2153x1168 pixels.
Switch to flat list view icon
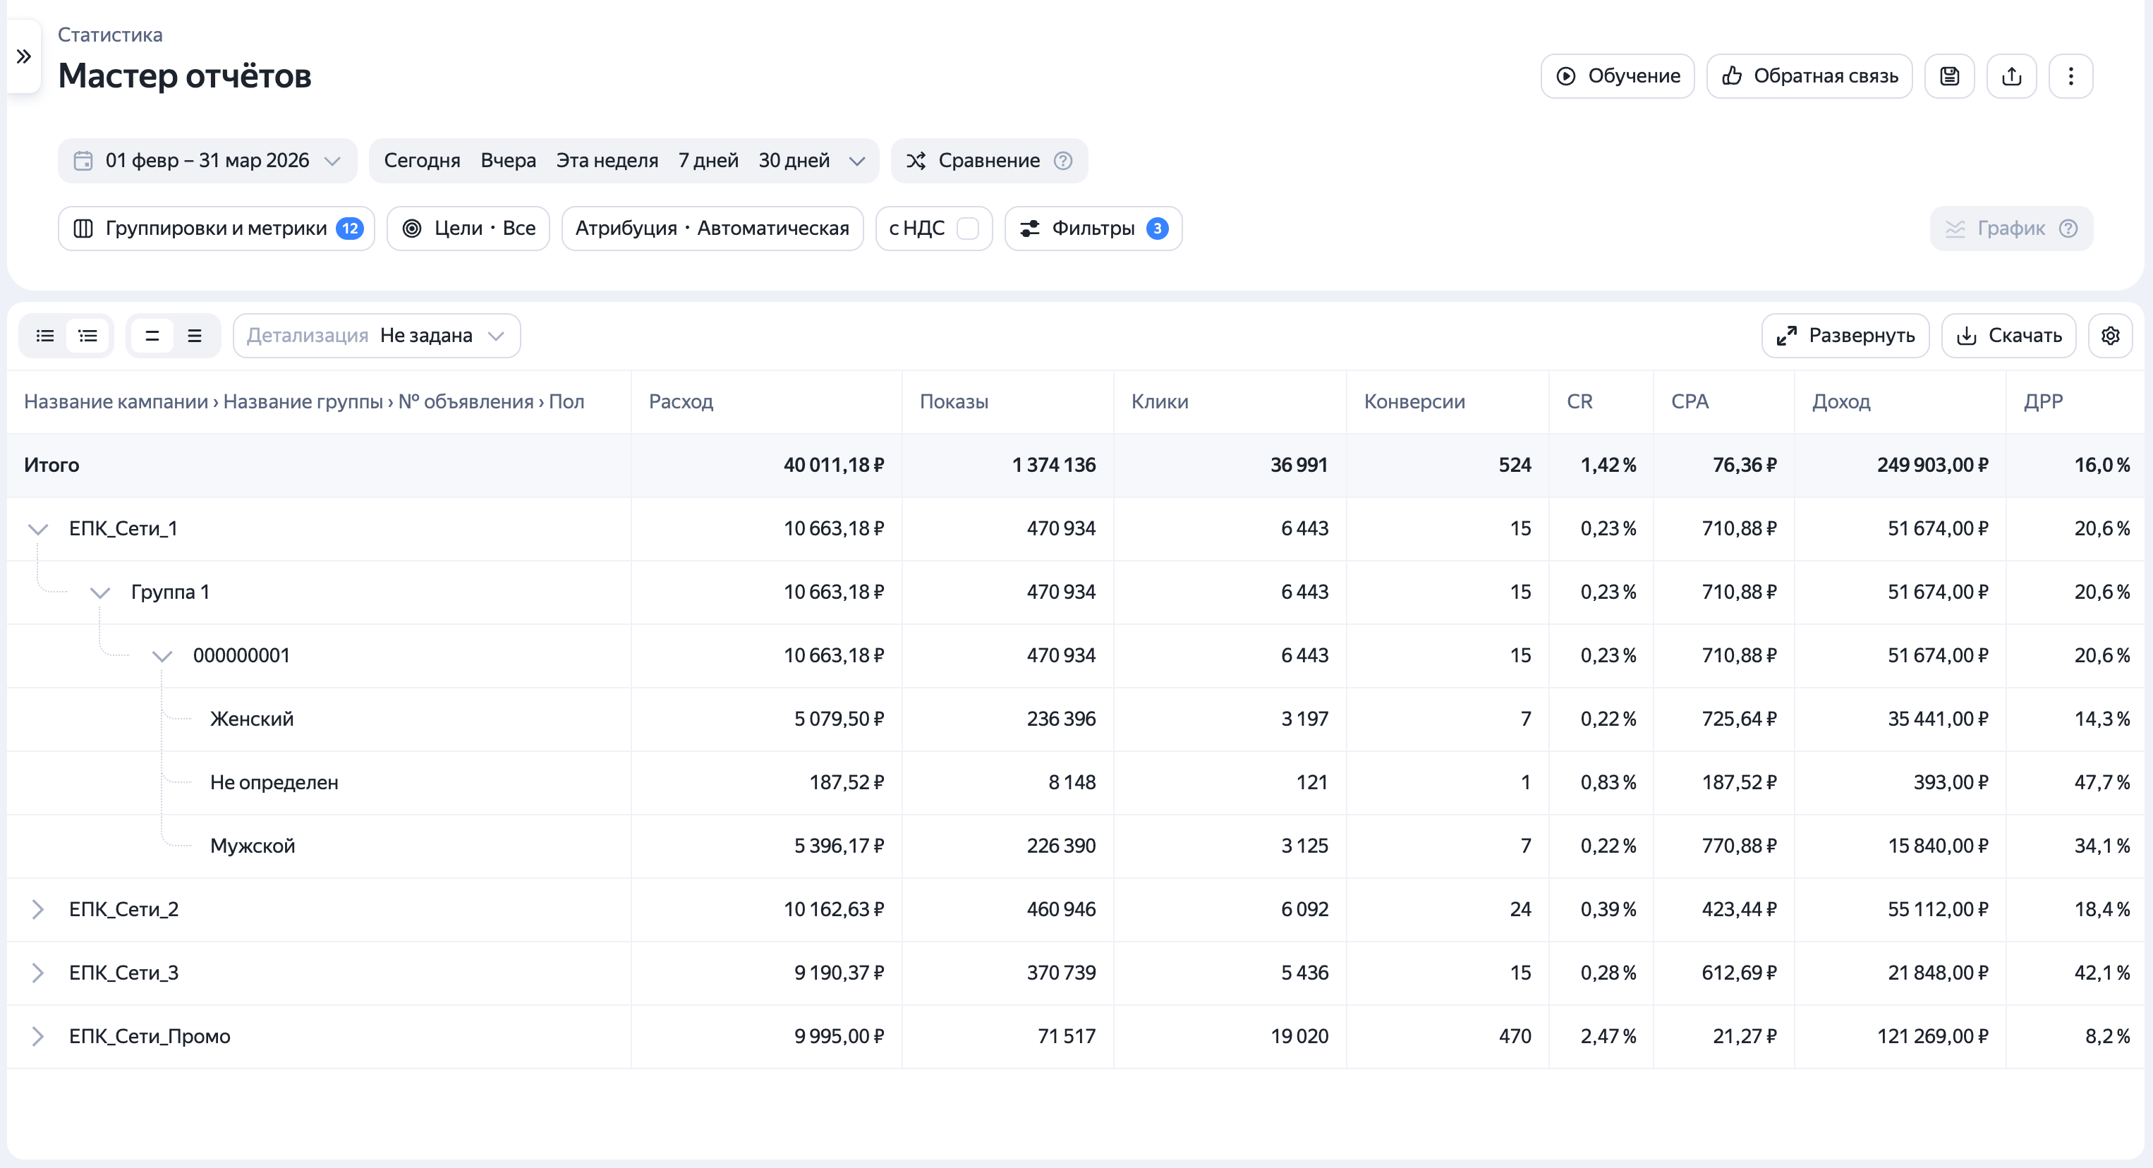click(45, 336)
